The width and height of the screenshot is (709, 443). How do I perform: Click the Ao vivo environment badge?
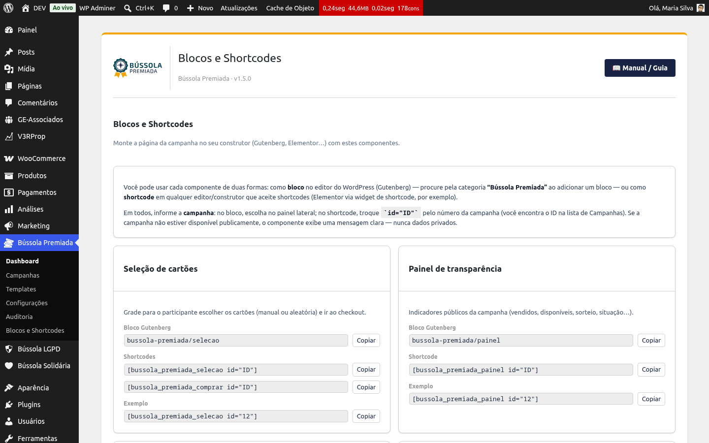pos(63,8)
